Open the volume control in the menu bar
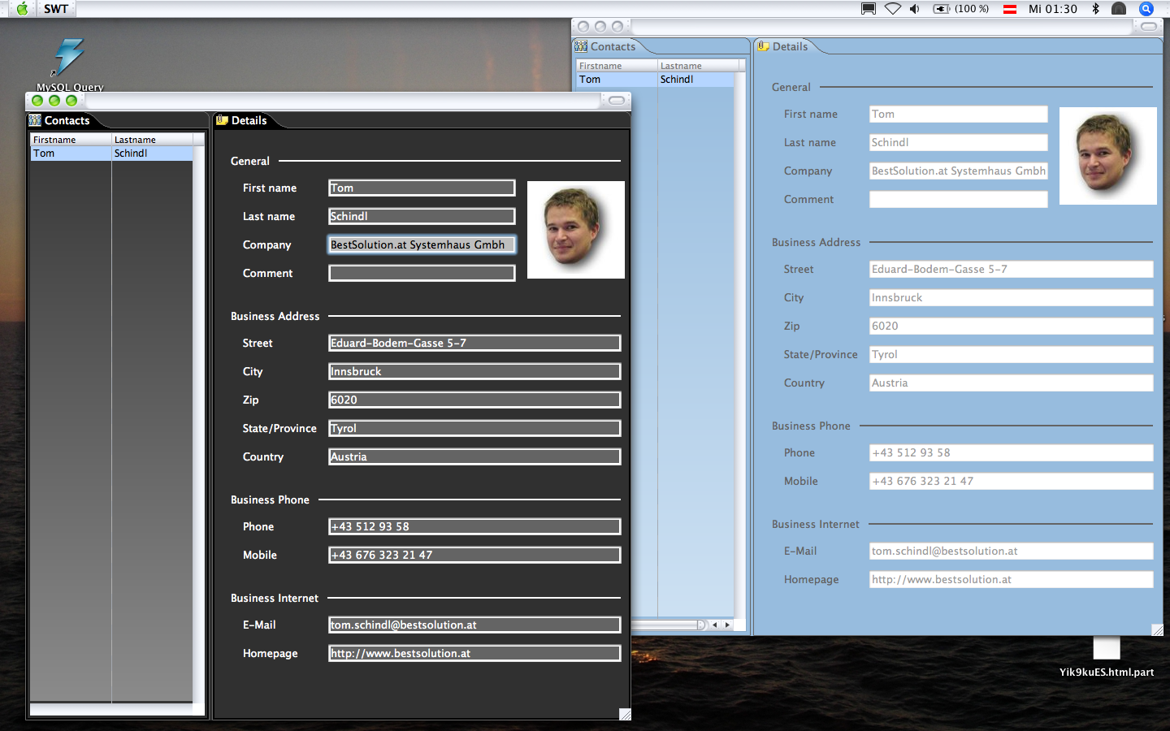The width and height of the screenshot is (1170, 731). pyautogui.click(x=915, y=9)
